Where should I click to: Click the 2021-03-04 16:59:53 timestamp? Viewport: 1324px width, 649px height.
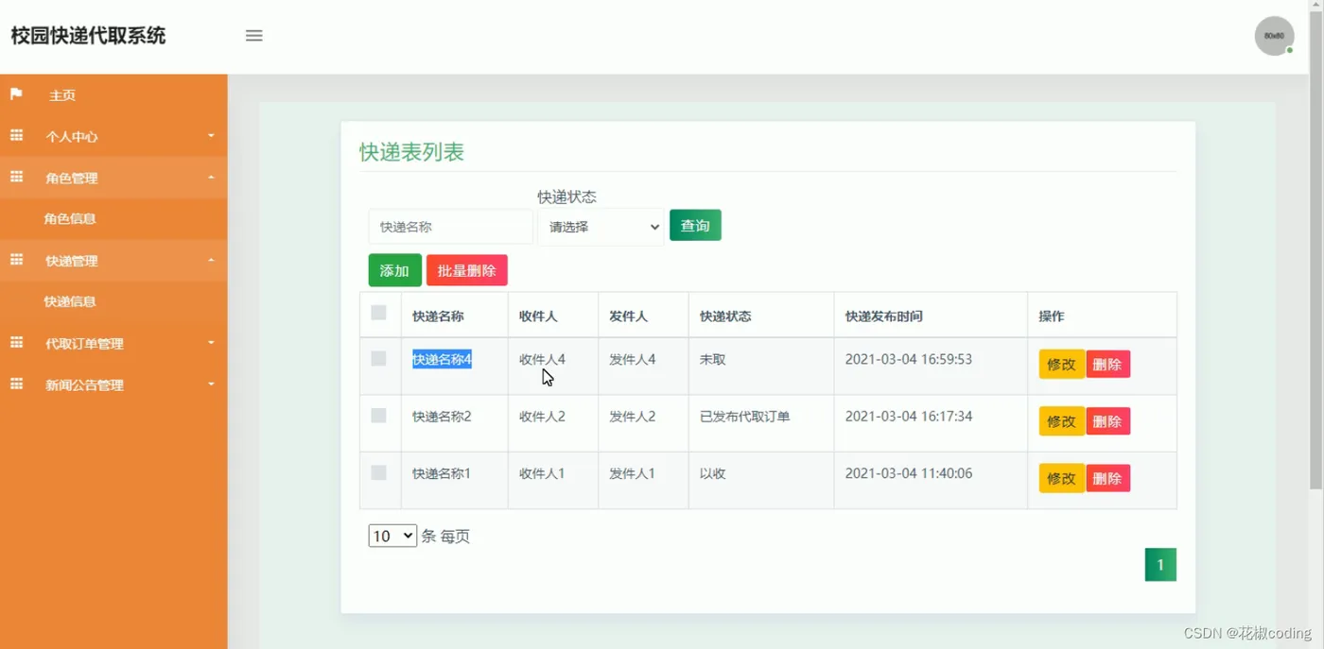pos(909,359)
